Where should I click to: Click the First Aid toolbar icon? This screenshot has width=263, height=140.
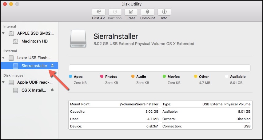[x=98, y=12]
